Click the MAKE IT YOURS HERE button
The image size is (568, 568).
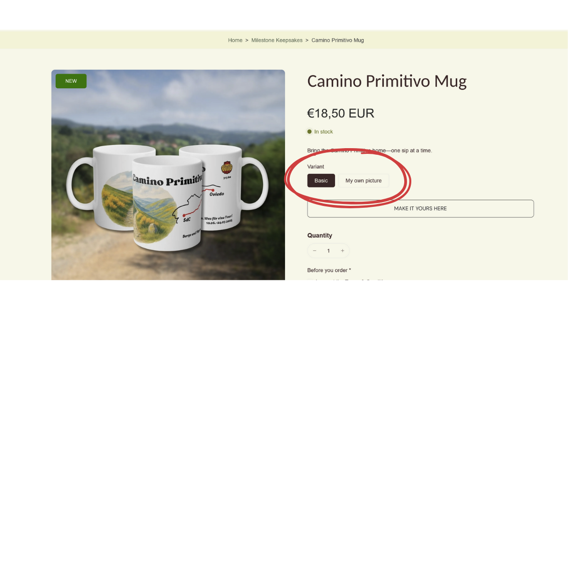pos(420,208)
